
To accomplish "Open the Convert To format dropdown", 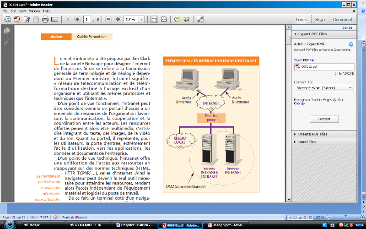I will click(x=324, y=87).
